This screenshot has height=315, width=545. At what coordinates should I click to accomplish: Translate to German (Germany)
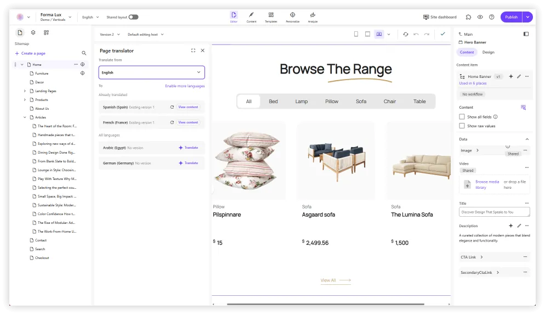pos(189,163)
